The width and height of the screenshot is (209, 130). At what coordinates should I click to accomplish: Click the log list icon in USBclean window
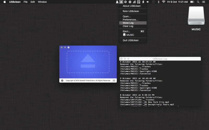click(114, 81)
